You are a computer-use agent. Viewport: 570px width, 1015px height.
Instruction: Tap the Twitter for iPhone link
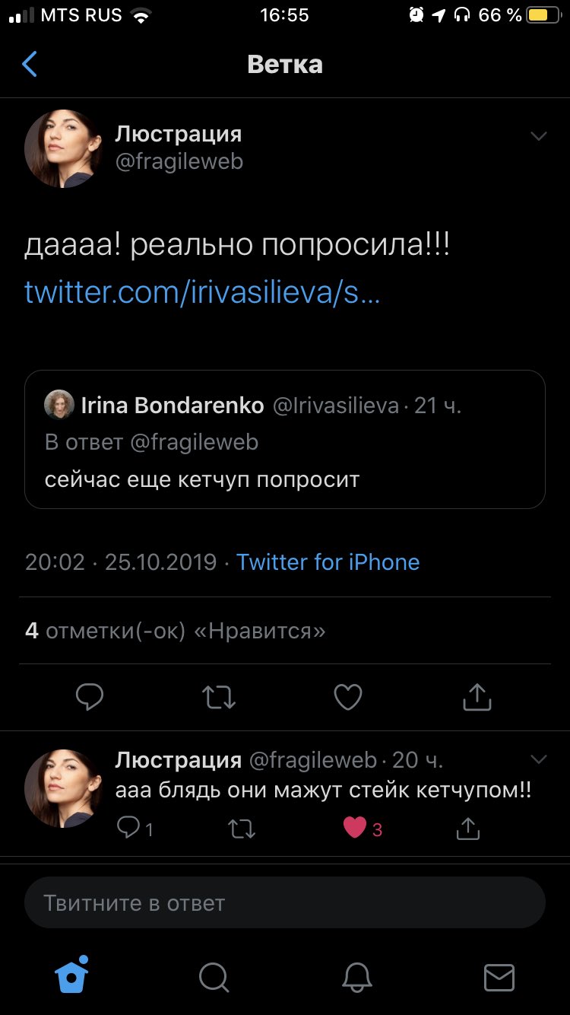coord(328,562)
